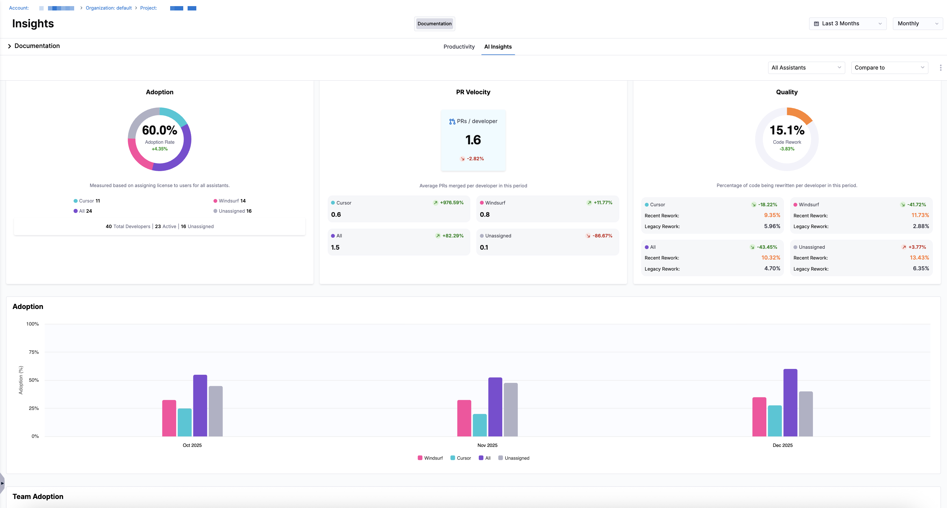Screen dimensions: 947x508
Task: Click the calendar icon in date range selector
Action: [816, 24]
